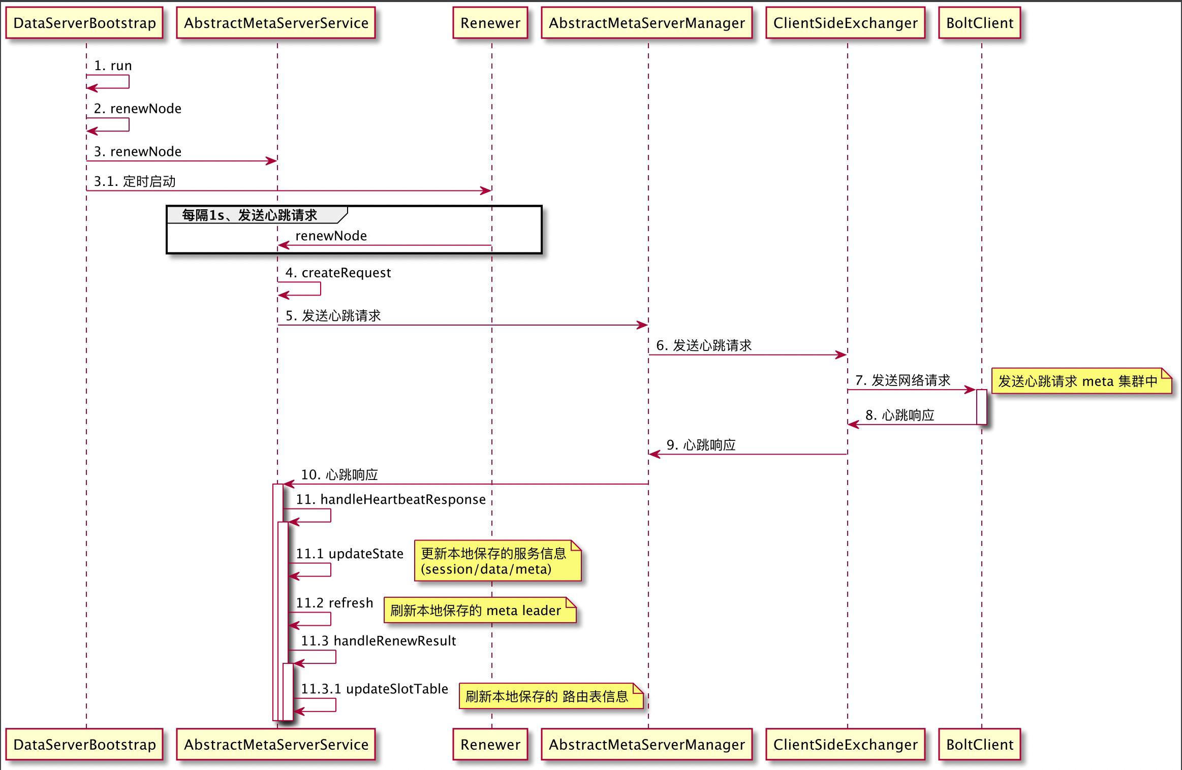Viewport: 1182px width, 770px height.
Task: Click the top ClientSideExchanger participant box
Action: (x=846, y=23)
